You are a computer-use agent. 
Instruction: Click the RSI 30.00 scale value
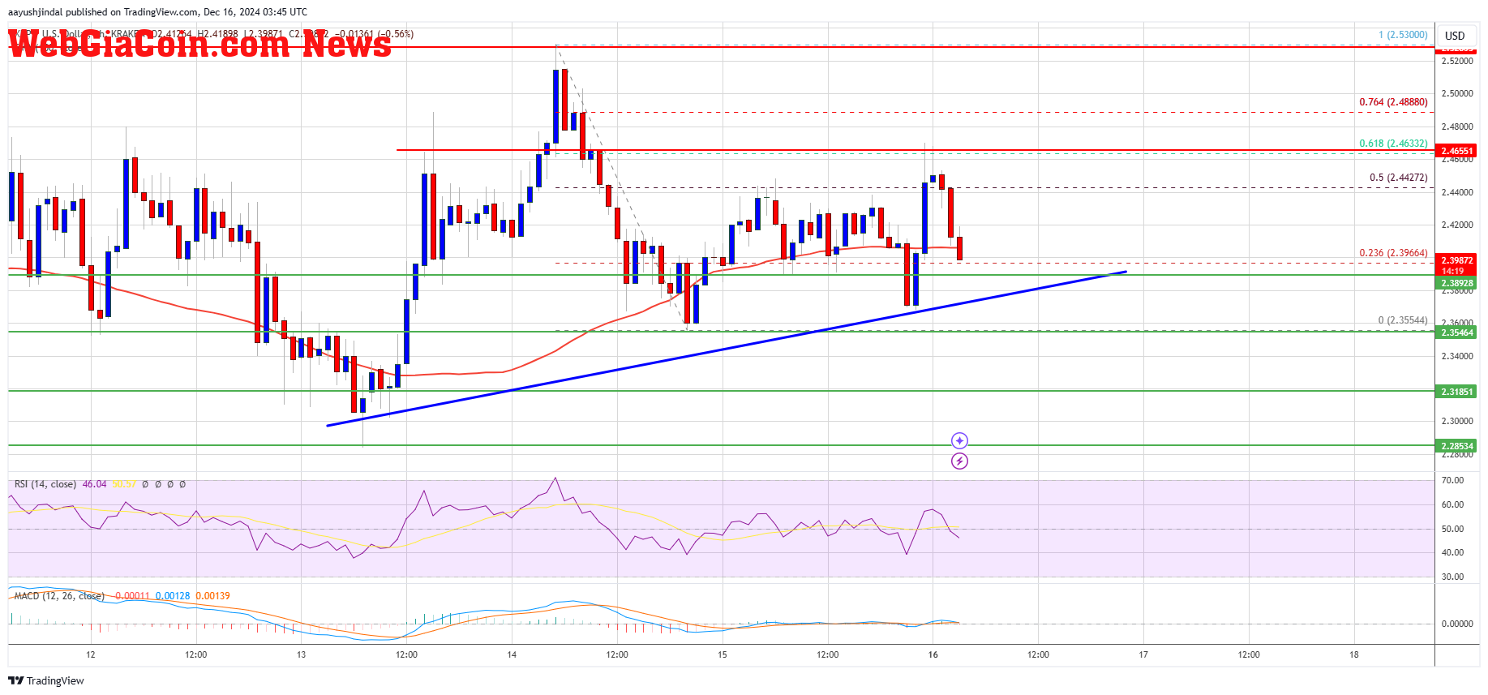[1453, 577]
